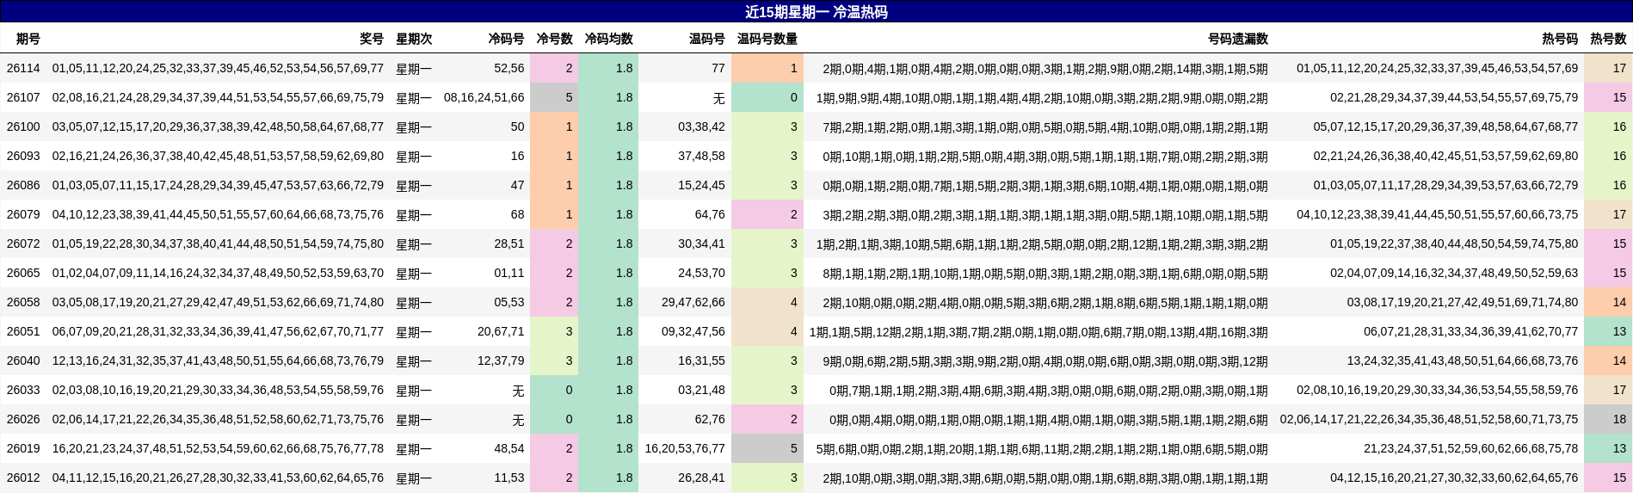The height and width of the screenshot is (493, 1633).
Task: Click warm code cell 03,21,48
Action: [x=701, y=390]
